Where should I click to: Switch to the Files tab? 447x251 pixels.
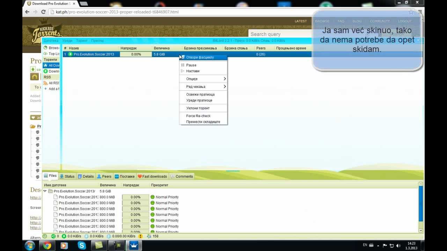tap(50, 176)
